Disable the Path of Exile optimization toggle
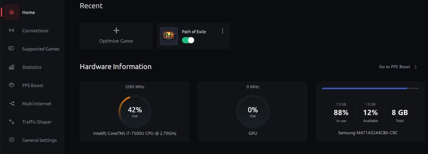The image size is (428, 154). (x=188, y=40)
